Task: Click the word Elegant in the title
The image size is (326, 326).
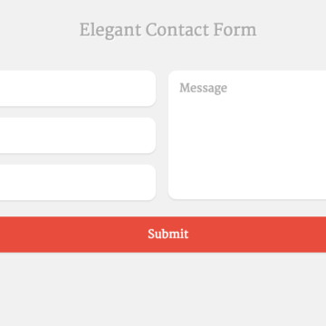Action: 110,31
